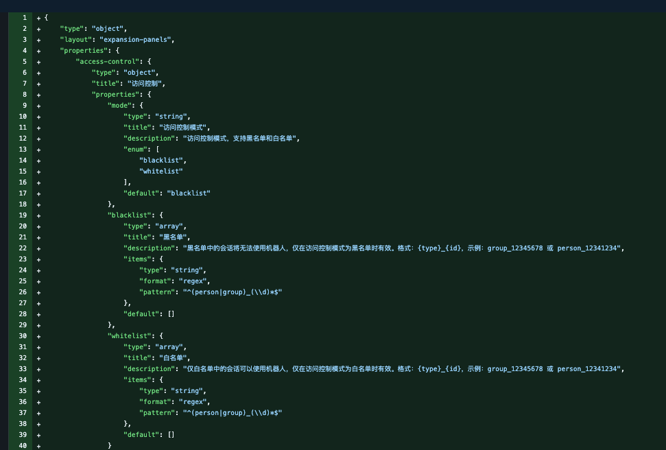Click the "mode" key on line 9
Screen dimensions: 666x450
click(119, 105)
